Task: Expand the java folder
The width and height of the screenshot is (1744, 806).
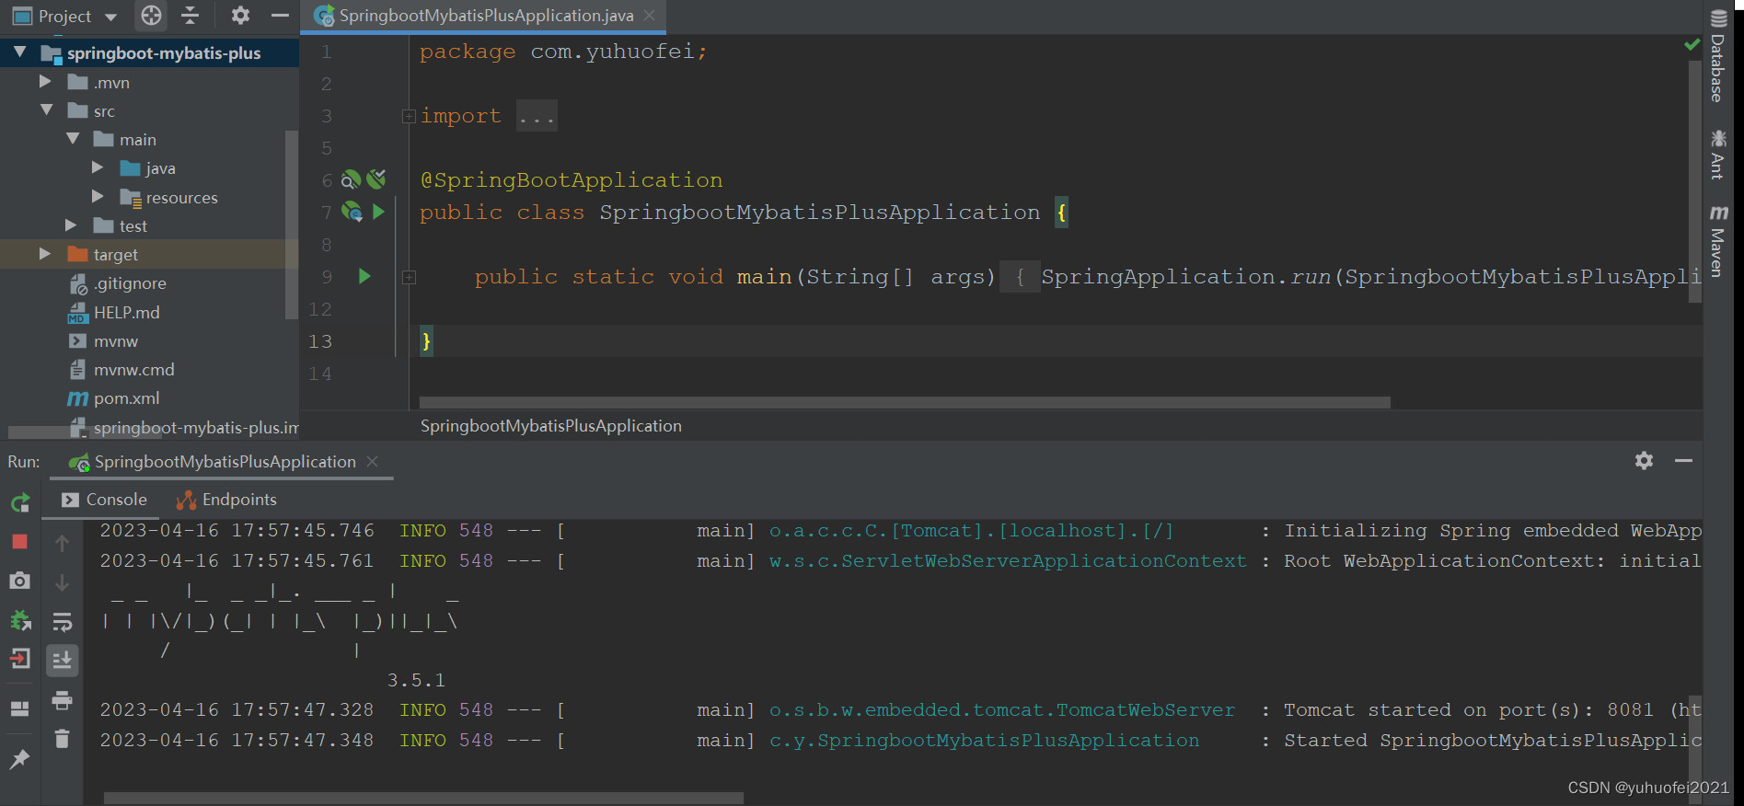Action: pyautogui.click(x=98, y=167)
